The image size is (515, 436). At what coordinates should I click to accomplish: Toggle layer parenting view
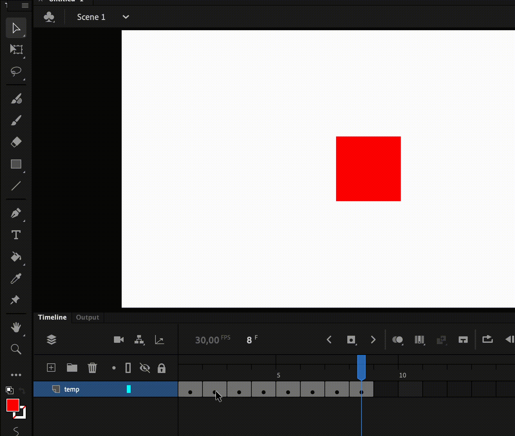139,340
